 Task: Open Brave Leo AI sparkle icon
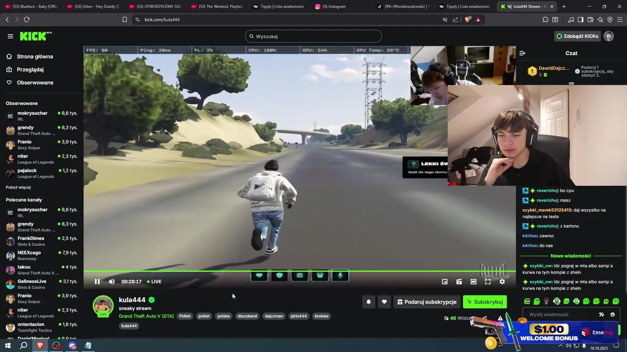601,20
